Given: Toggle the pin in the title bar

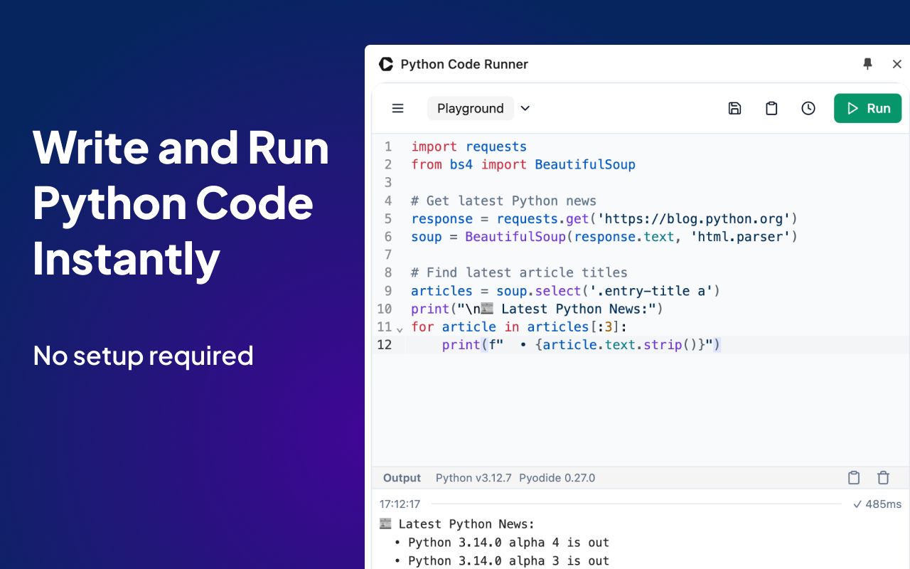Looking at the screenshot, I should click(x=867, y=63).
